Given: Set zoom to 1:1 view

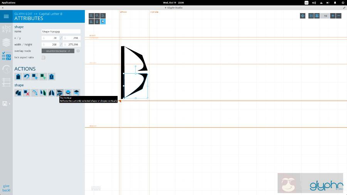Looking at the screenshot, I should tap(311, 16).
